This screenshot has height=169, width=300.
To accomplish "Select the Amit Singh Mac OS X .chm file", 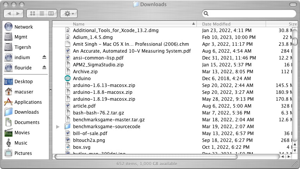I will [131, 44].
